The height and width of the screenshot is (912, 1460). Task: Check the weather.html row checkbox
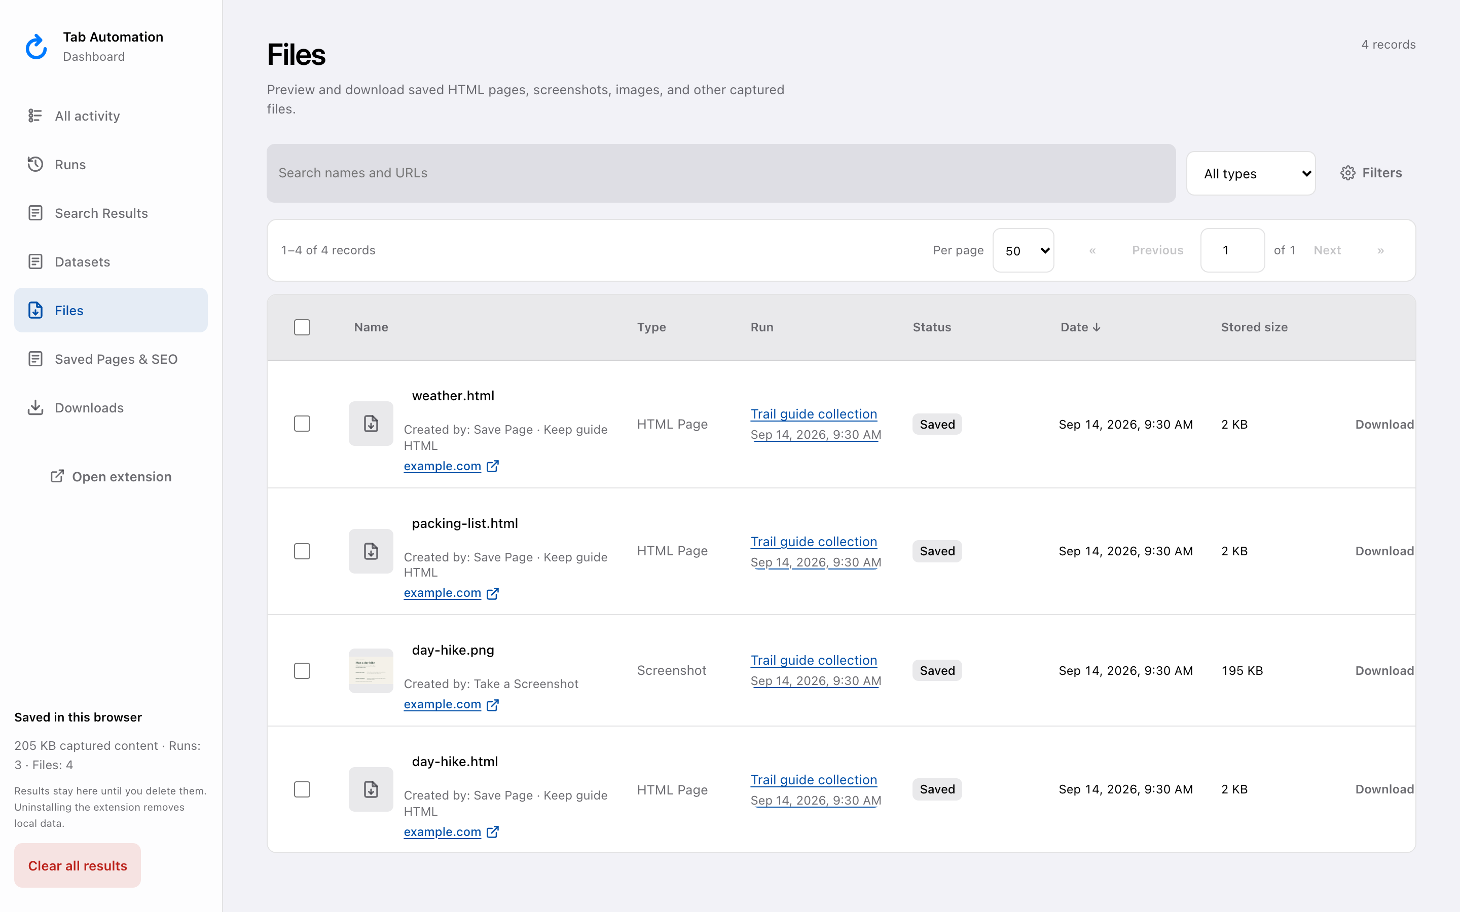(x=302, y=424)
